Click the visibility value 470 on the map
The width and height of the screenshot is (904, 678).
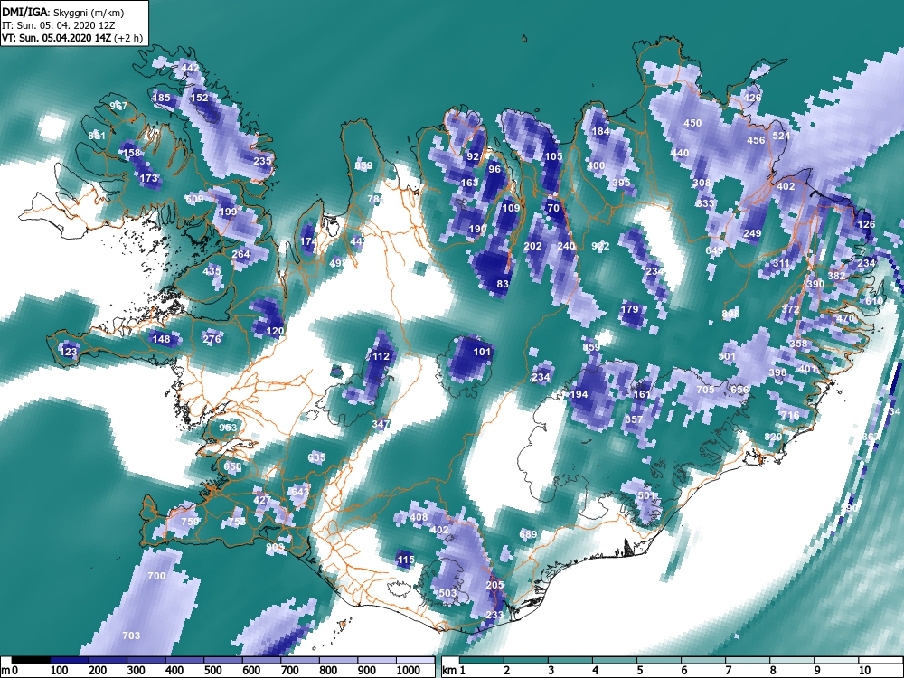(x=845, y=318)
